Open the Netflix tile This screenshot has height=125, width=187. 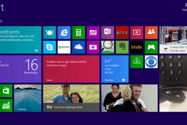[122, 32]
